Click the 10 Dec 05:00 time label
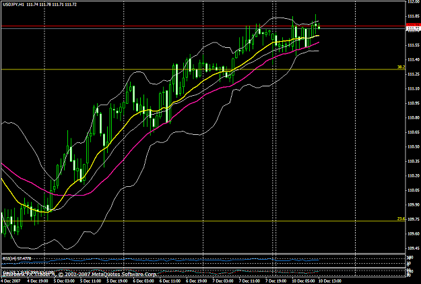The width and height of the screenshot is (421, 284). [x=303, y=281]
